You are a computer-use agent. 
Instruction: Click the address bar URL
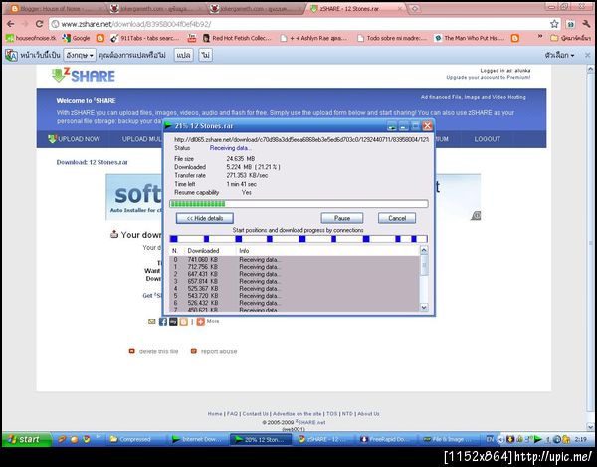[x=136, y=24]
